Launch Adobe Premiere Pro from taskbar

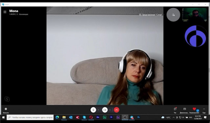click(x=111, y=117)
